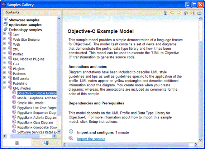205x149 pixels.
Task: Select the Objective-C Simple Example entry
Action: coord(37,93)
